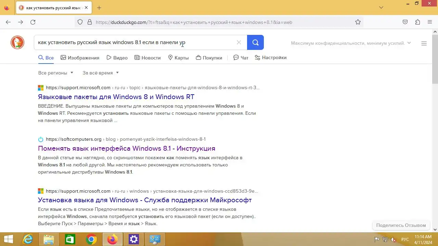This screenshot has width=438, height=246.
Task: Open the Чат tab
Action: point(241,58)
